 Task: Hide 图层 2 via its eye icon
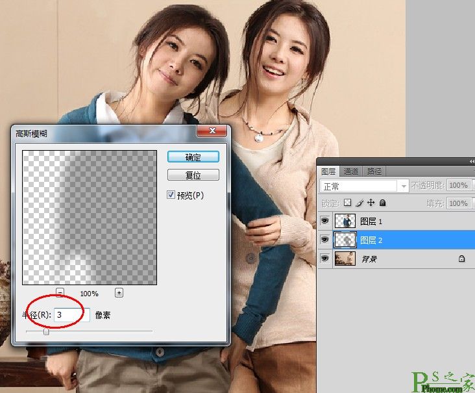click(x=324, y=240)
